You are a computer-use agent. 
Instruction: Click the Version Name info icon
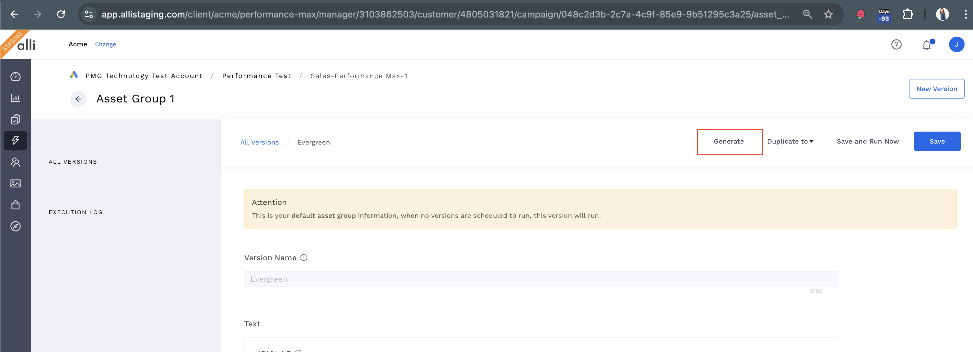[304, 258]
